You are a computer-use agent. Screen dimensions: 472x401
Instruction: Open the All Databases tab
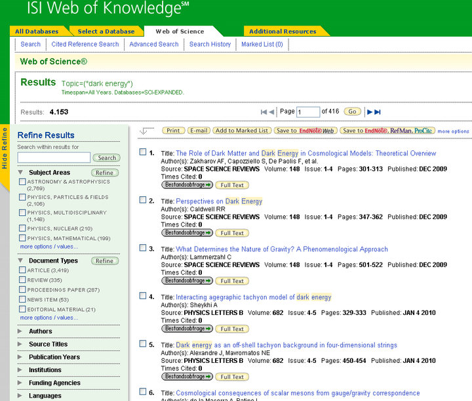point(37,32)
